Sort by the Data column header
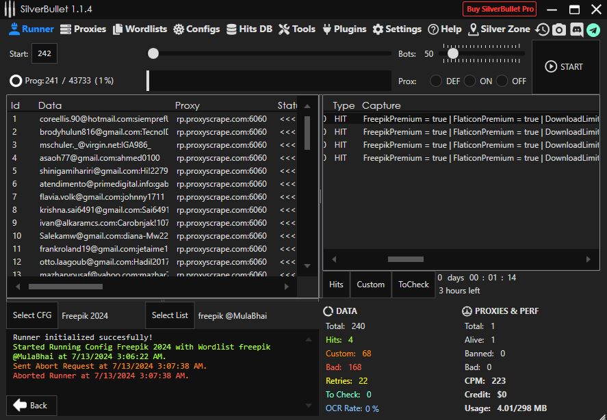The image size is (607, 420). [x=50, y=105]
